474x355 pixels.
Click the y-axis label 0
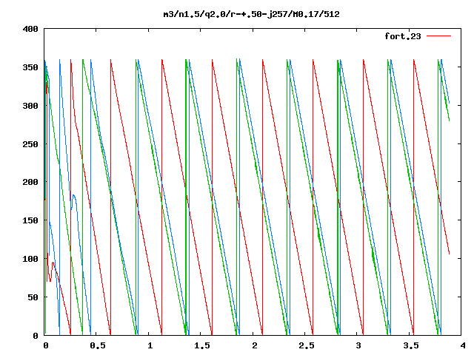pyautogui.click(x=36, y=336)
